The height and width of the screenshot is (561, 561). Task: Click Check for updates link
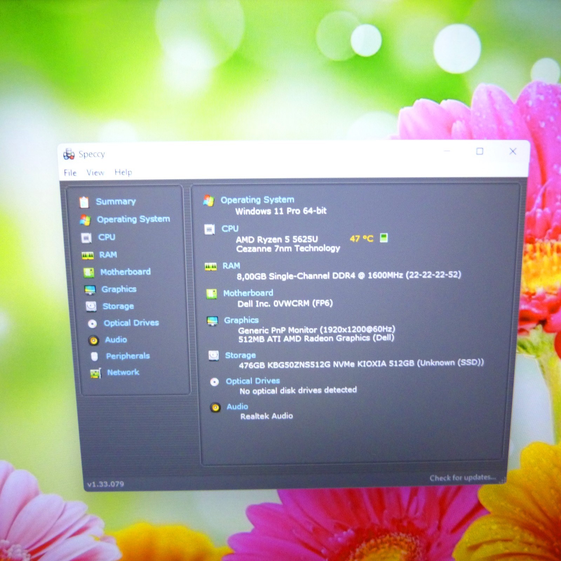[x=463, y=478]
